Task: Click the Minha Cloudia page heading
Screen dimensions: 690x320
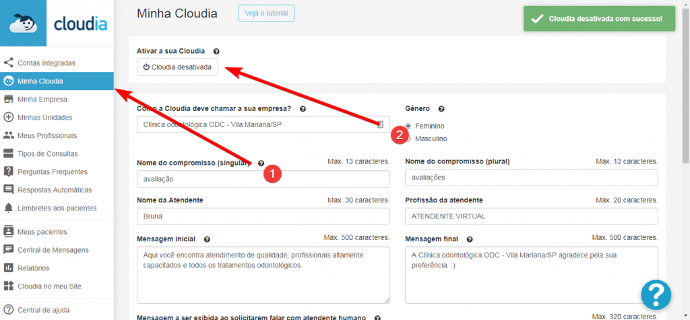Action: point(177,13)
